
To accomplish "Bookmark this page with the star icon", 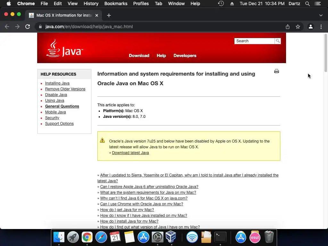I will pyautogui.click(x=298, y=27).
